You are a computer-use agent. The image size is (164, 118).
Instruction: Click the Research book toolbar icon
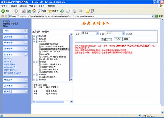[93, 11]
